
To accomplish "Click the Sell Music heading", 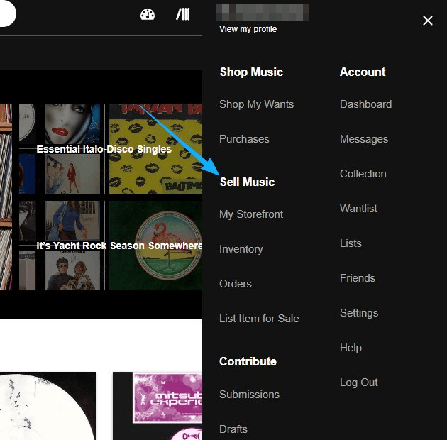I will [247, 182].
